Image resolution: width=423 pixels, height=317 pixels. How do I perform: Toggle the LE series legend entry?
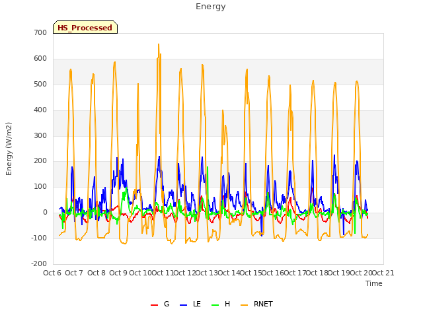coord(190,304)
